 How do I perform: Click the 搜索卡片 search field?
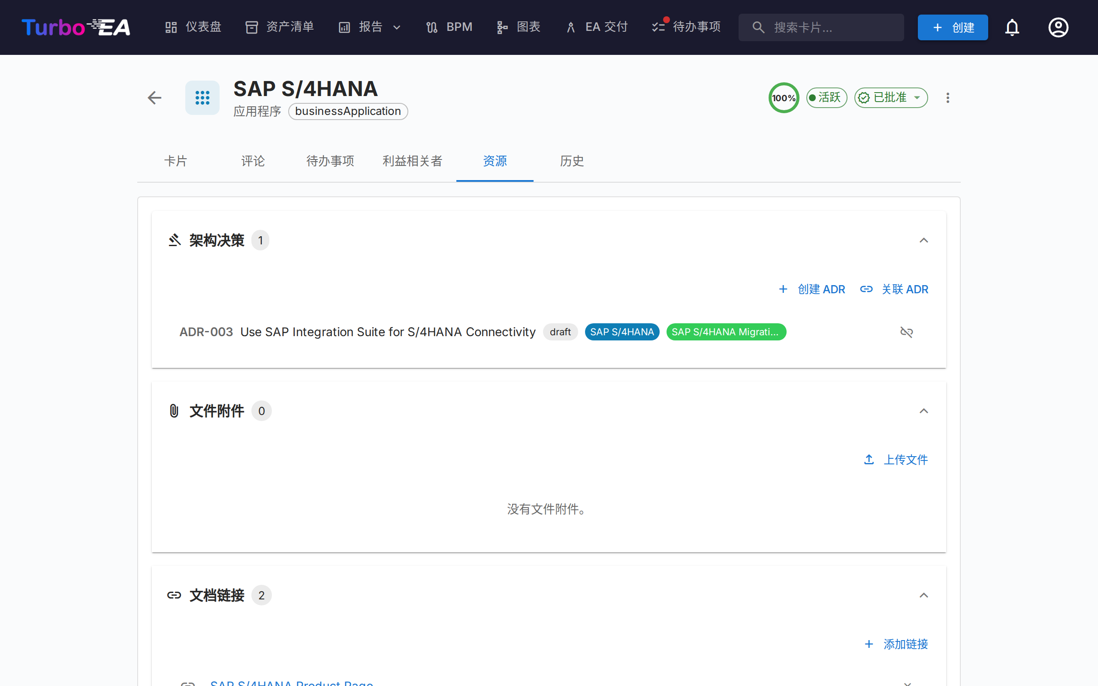pyautogui.click(x=820, y=27)
